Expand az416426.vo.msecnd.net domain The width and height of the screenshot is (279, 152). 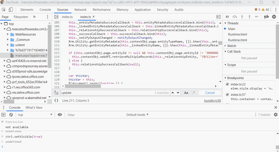click(x=5, y=61)
